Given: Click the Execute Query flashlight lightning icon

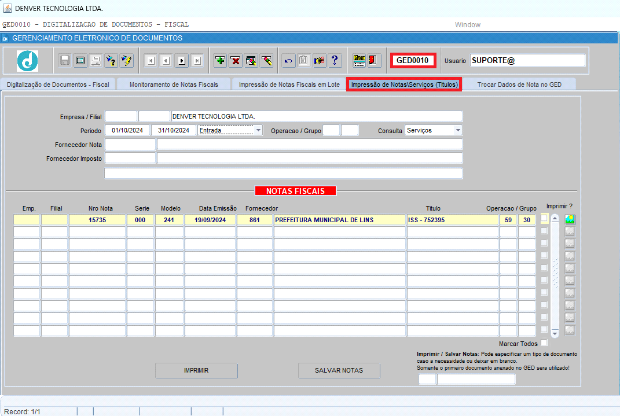Looking at the screenshot, I should point(127,60).
